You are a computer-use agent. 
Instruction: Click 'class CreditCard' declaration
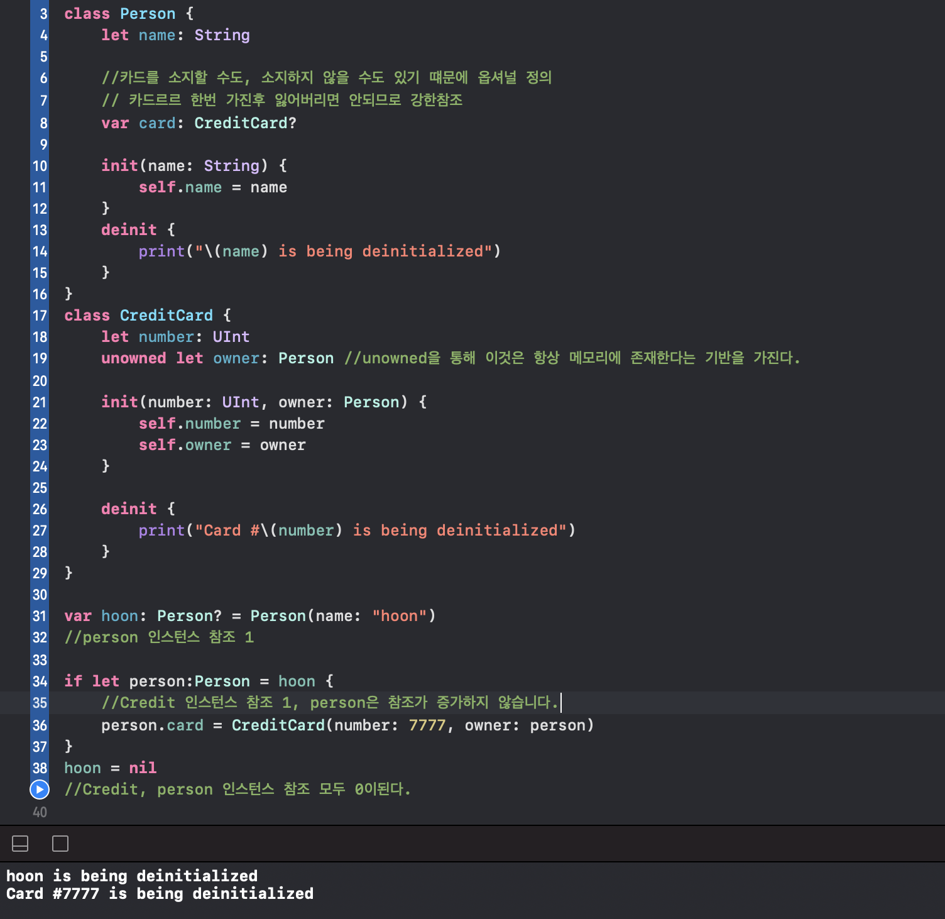tap(148, 316)
